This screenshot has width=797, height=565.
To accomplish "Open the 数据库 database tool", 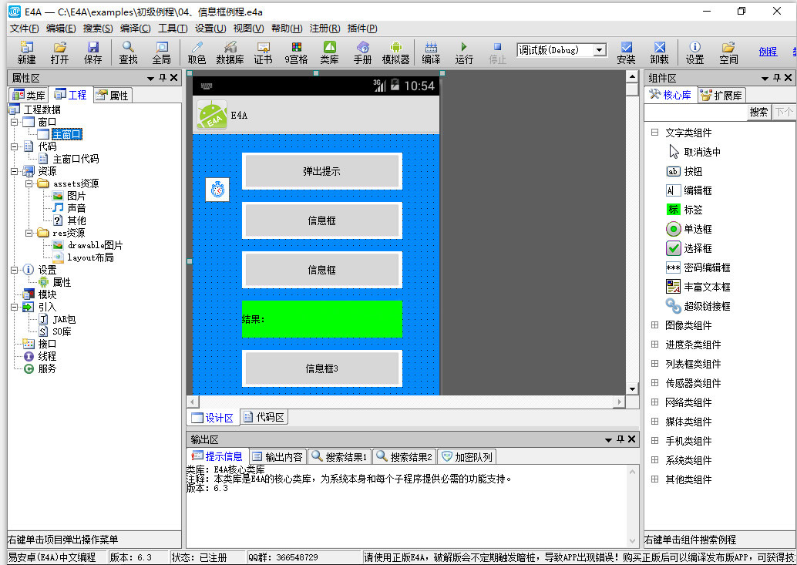I will (x=230, y=52).
